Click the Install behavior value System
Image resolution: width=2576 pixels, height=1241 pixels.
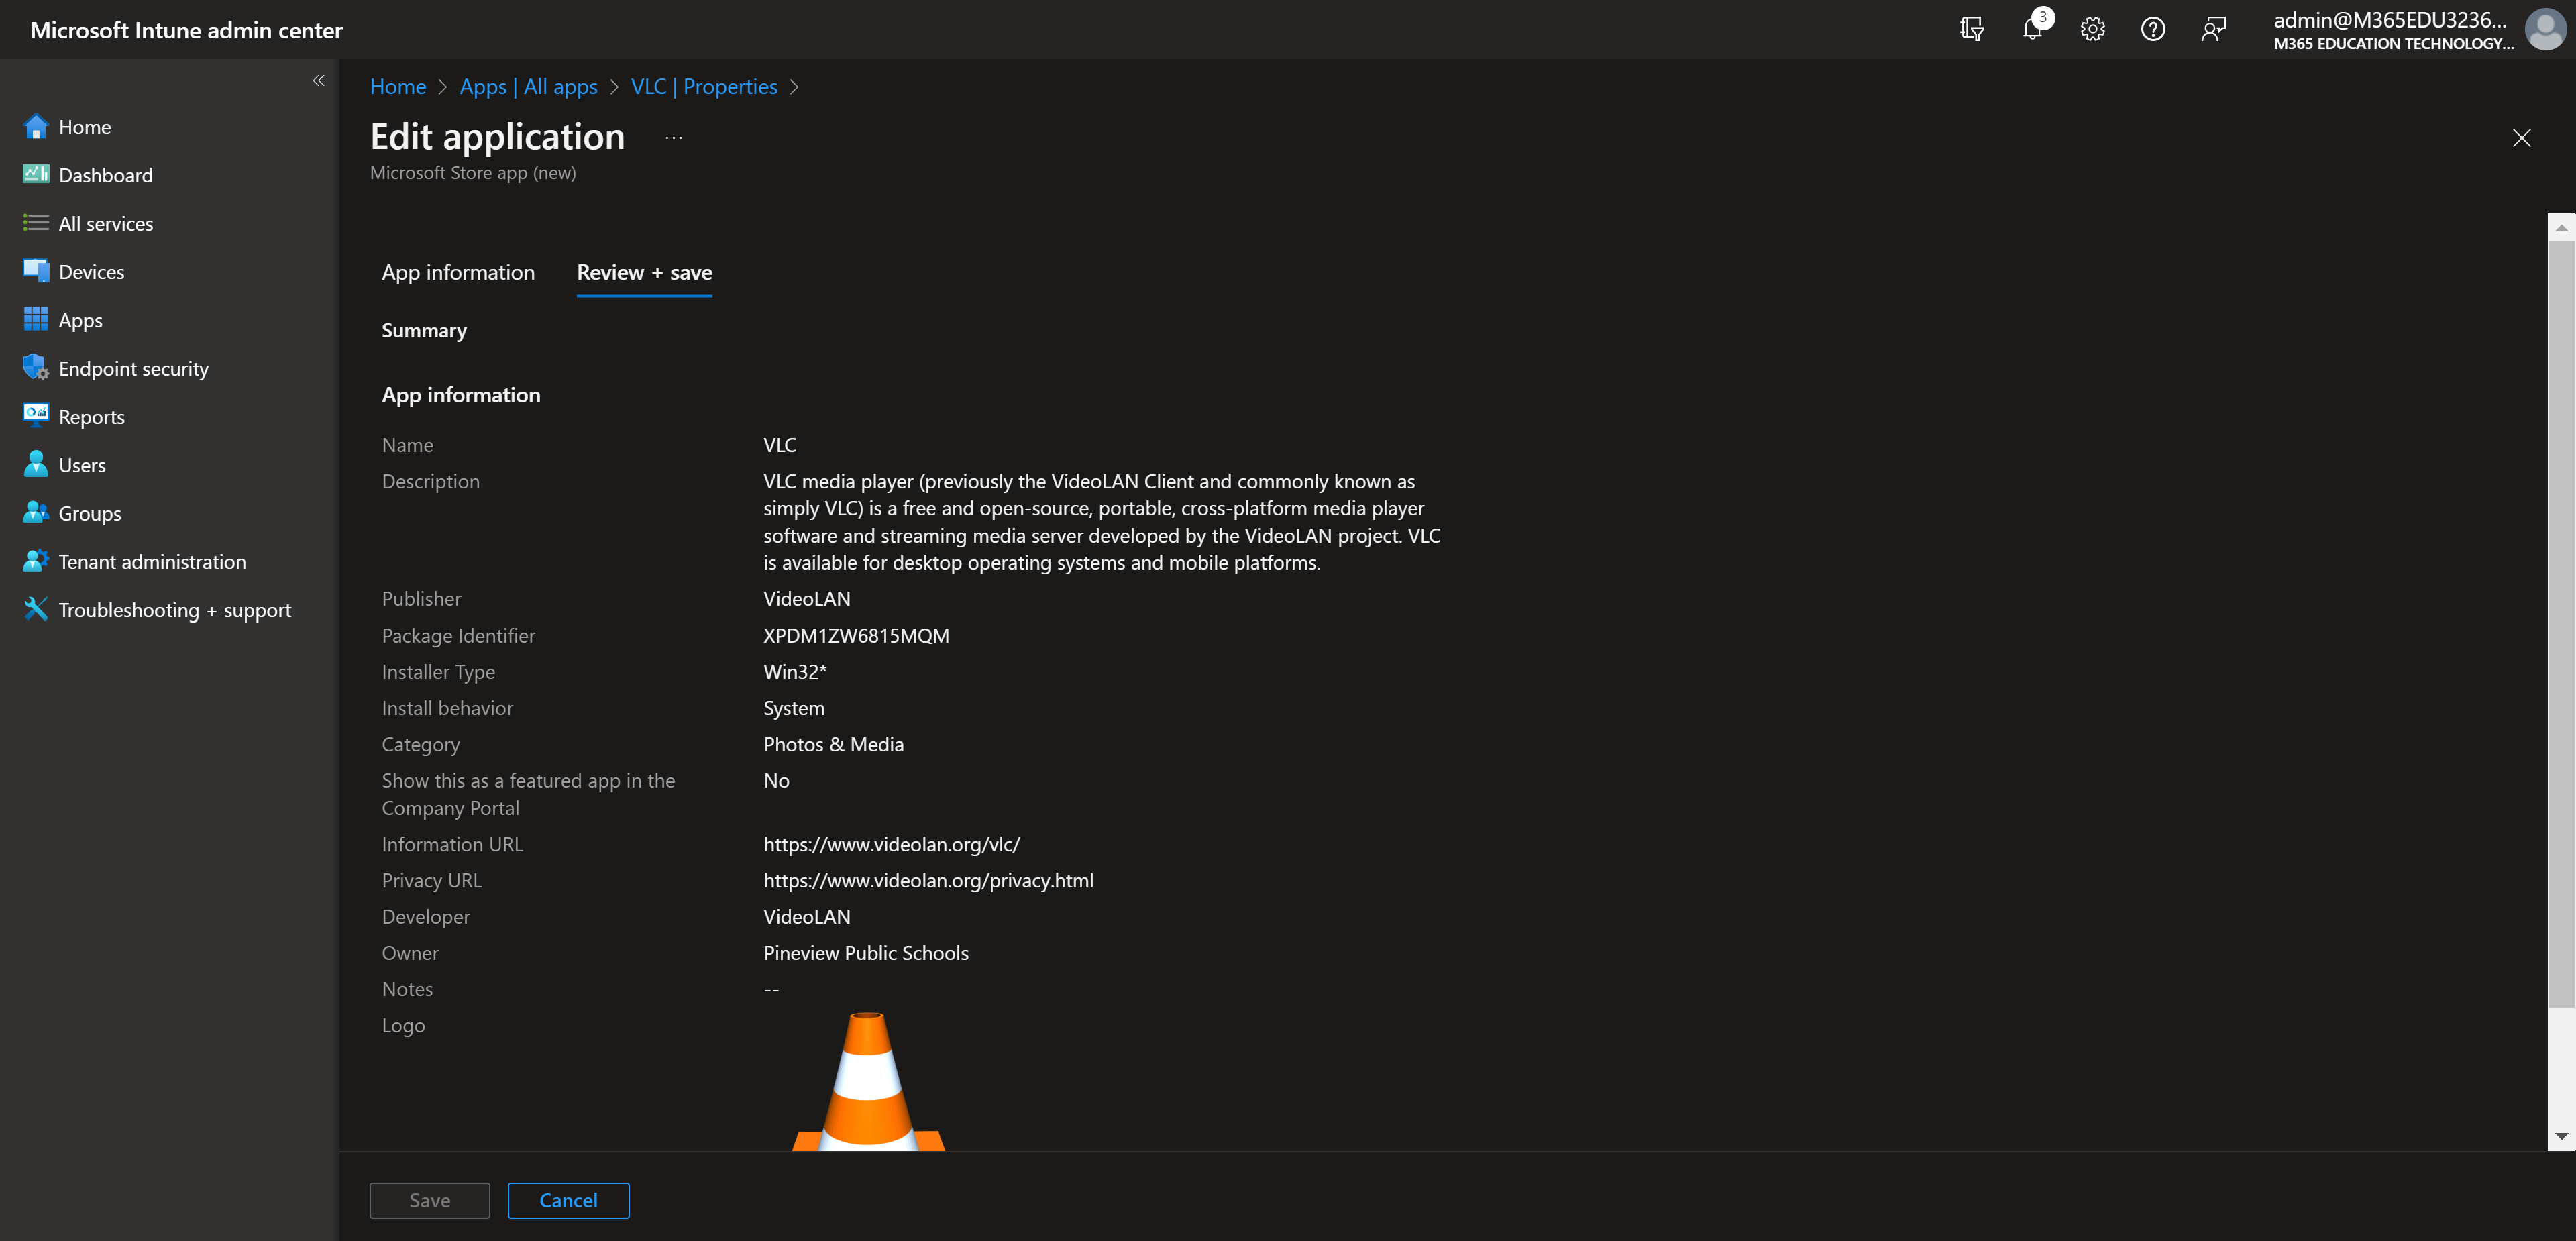coord(794,708)
